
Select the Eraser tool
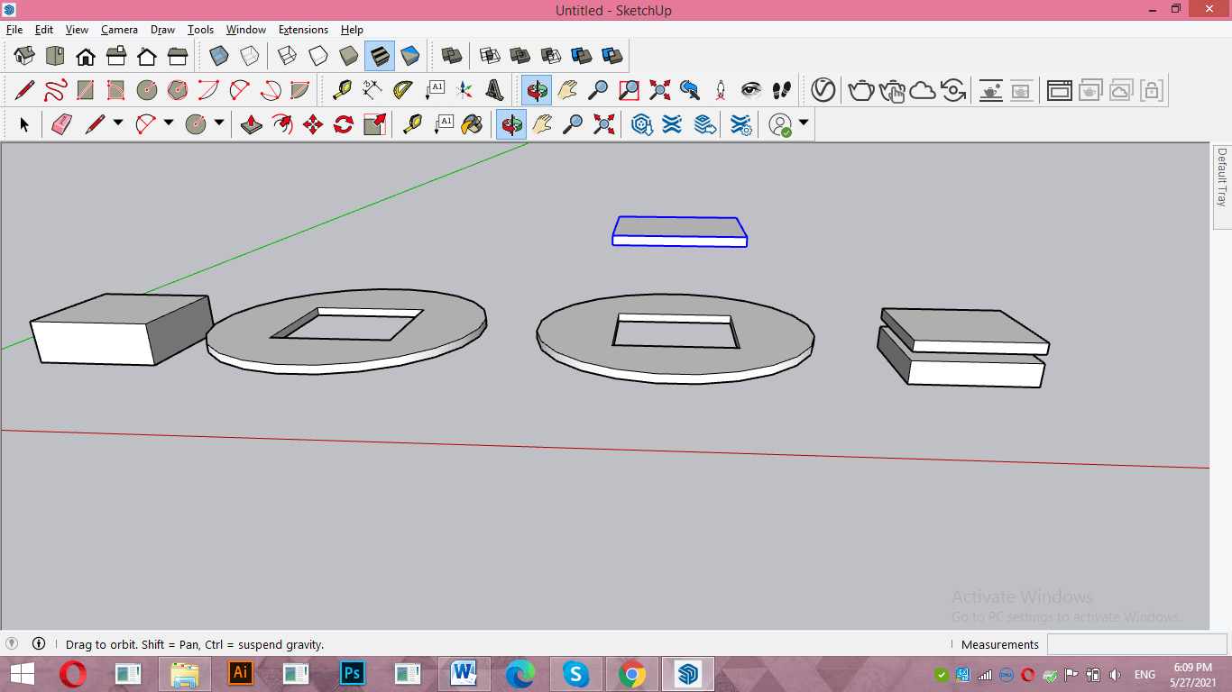[x=61, y=124]
